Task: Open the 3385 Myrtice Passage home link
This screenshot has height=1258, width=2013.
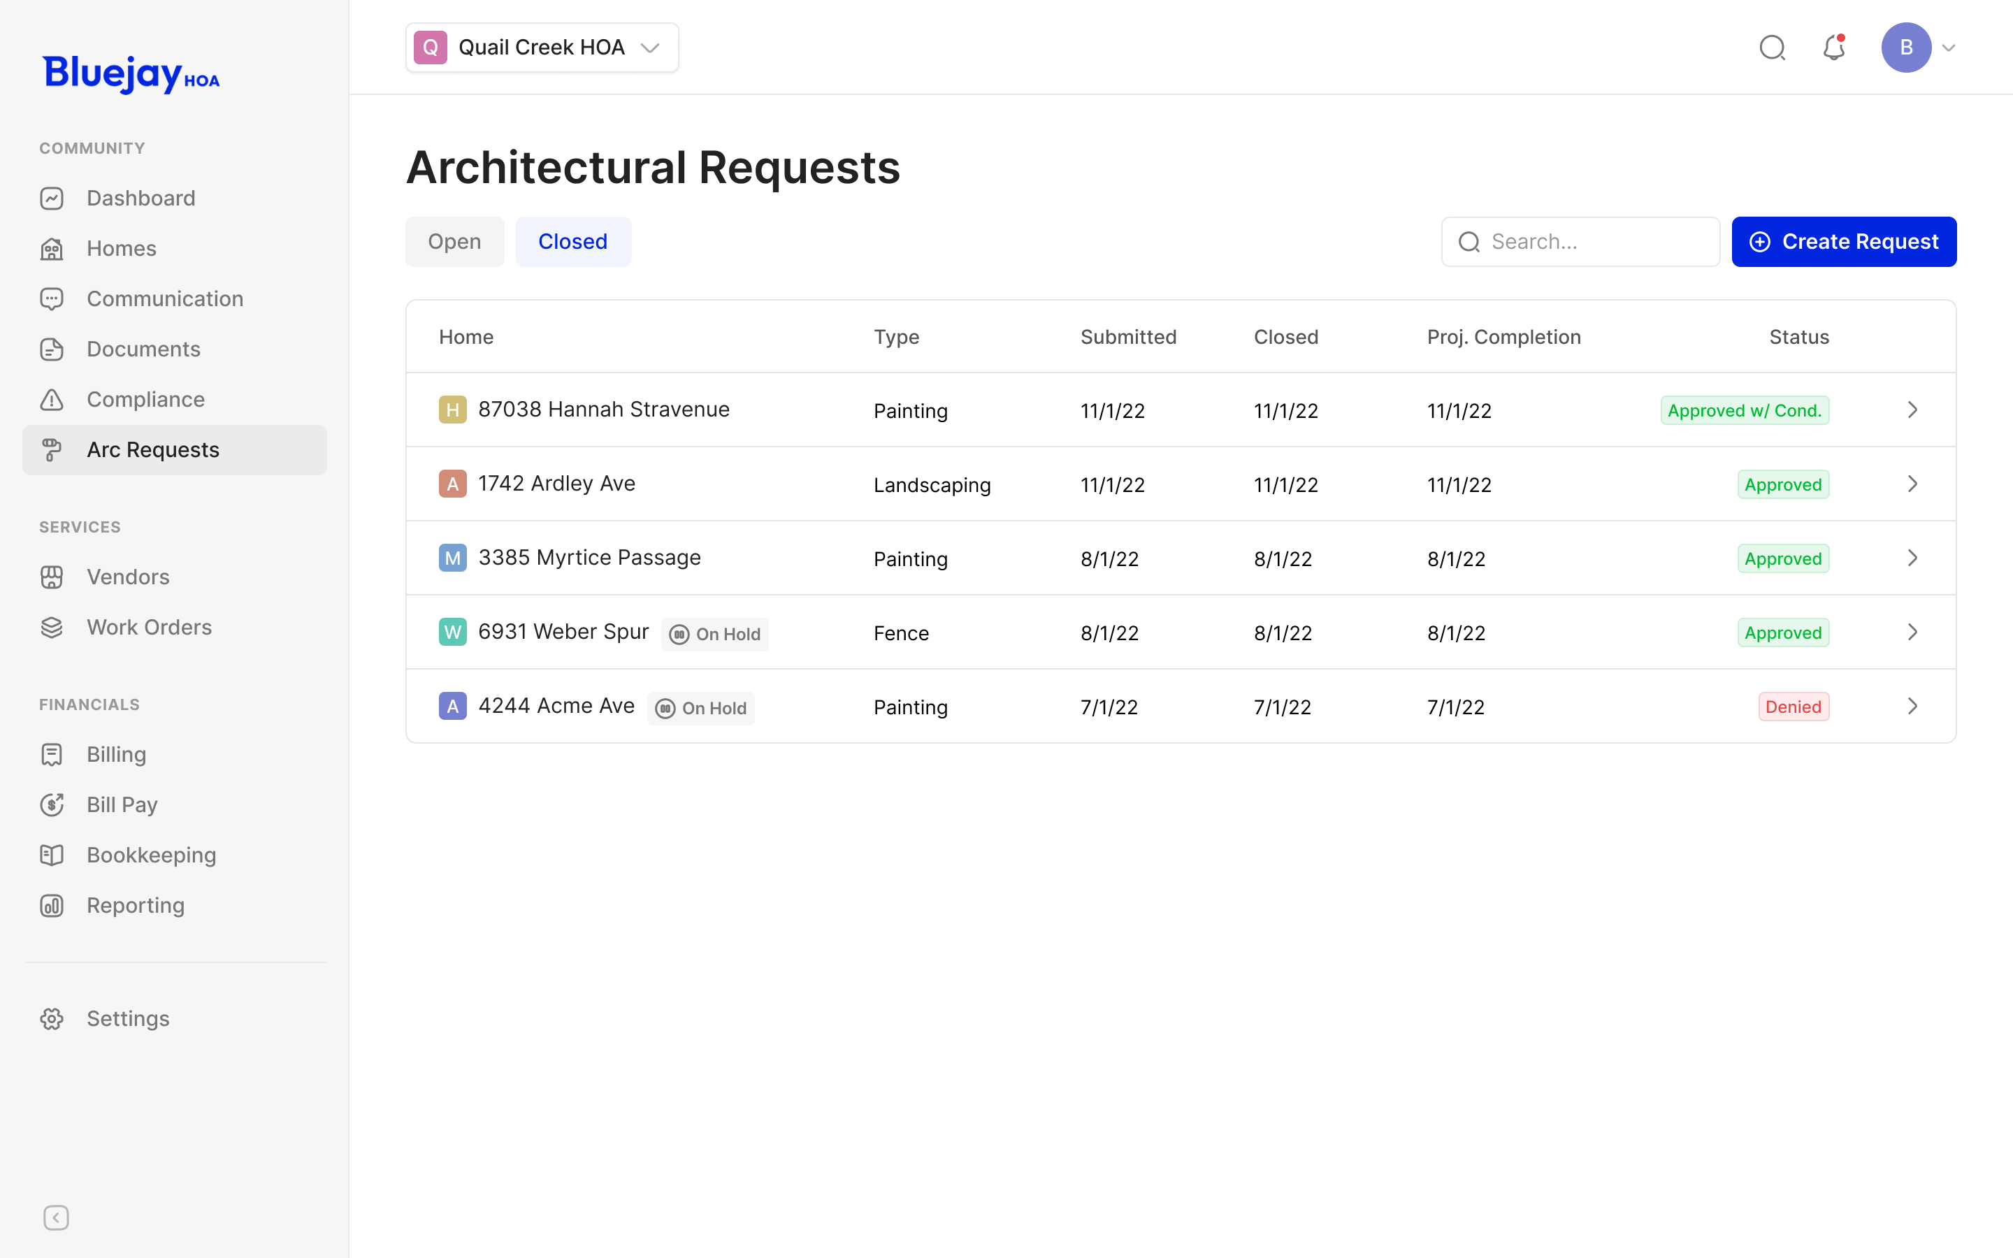Action: [x=590, y=558]
